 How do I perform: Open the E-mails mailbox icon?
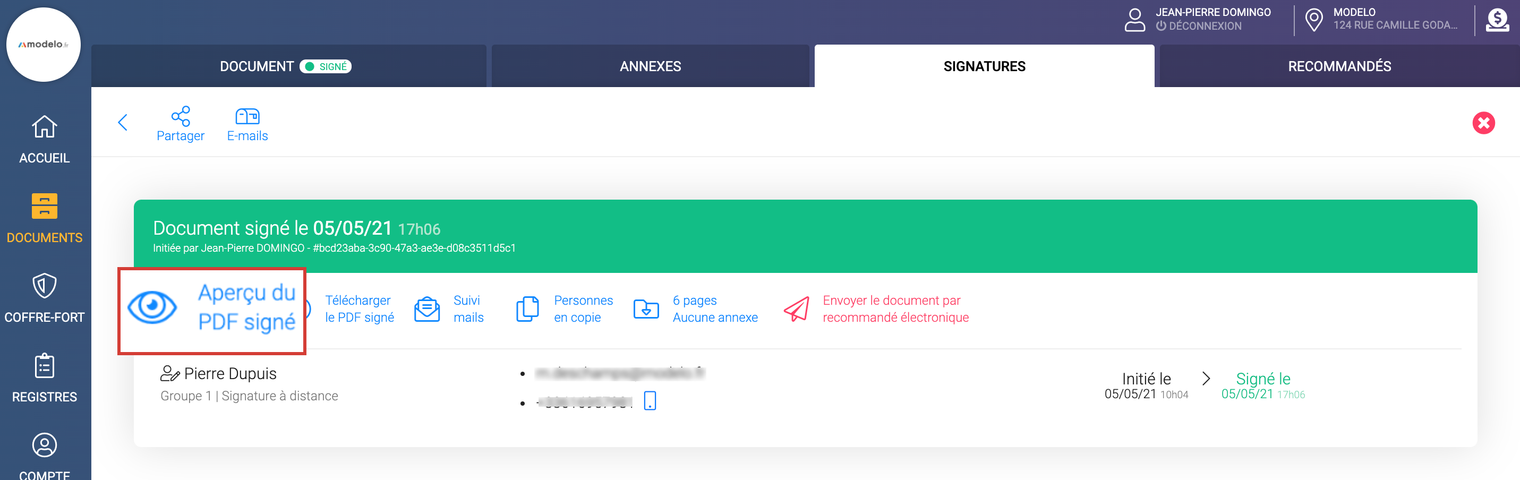coord(247,116)
